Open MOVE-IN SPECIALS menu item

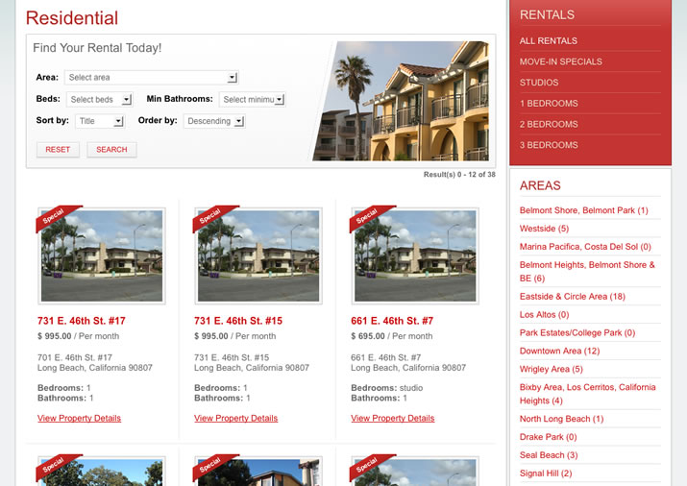click(560, 61)
